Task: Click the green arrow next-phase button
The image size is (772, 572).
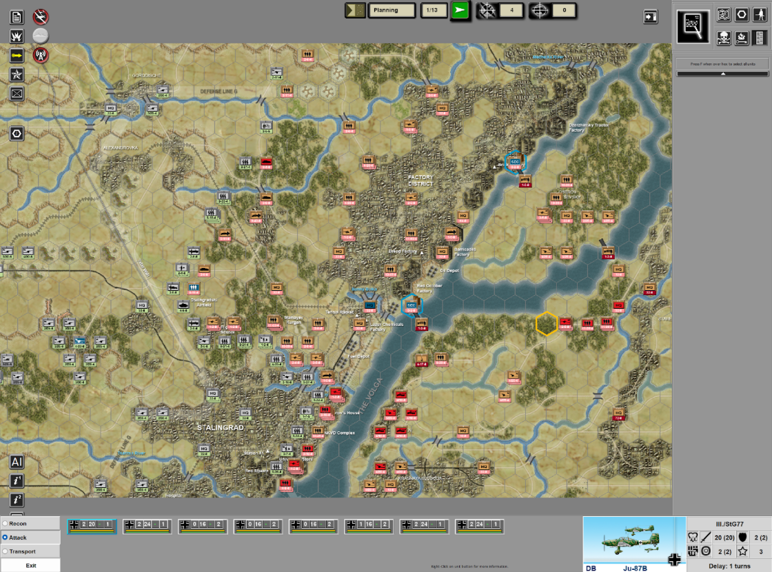Action: (460, 10)
